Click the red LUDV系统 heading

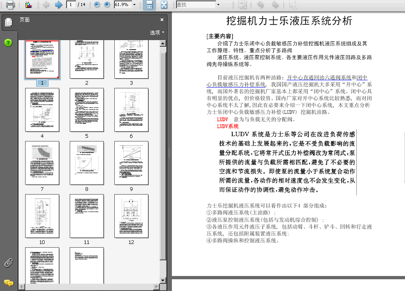(228, 126)
